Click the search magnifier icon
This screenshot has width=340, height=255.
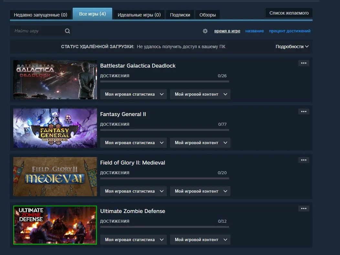68,31
